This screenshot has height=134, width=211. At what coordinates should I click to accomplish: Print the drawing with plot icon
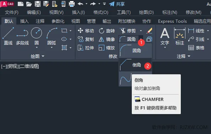tap(72, 4)
